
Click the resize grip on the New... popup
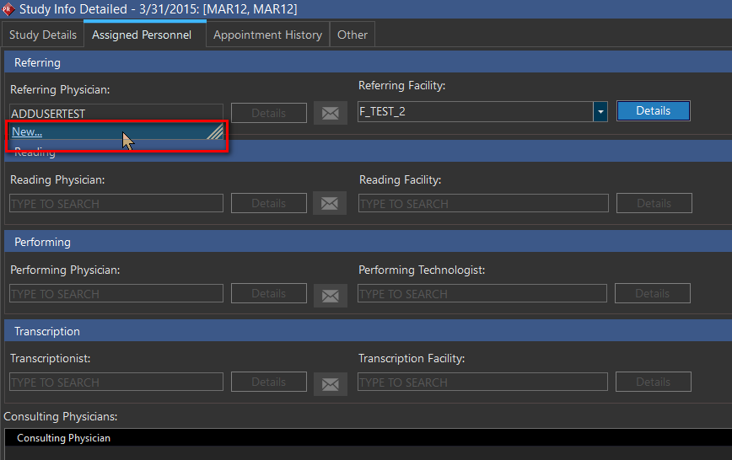tap(216, 131)
